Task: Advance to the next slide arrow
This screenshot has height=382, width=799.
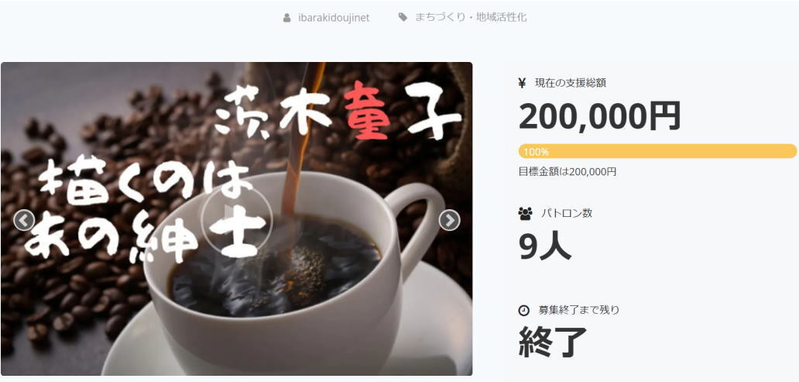Action: coord(449,220)
